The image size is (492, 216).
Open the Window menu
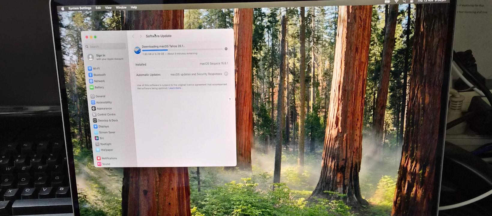coord(121,7)
